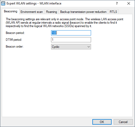
Task: Open Backup transmission power reduction tab
Action: (83, 12)
